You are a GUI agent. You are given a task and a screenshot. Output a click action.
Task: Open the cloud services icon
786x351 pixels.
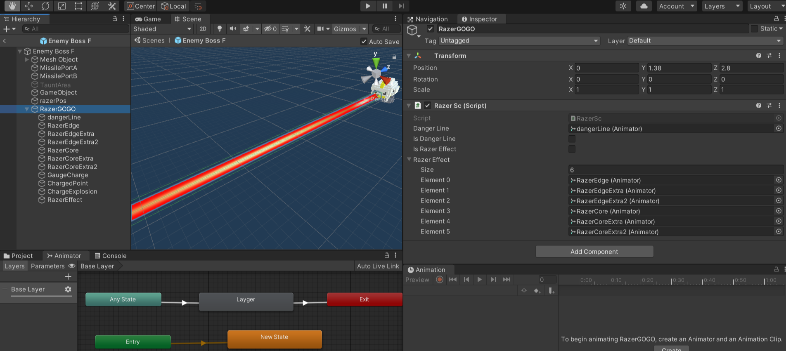(644, 6)
